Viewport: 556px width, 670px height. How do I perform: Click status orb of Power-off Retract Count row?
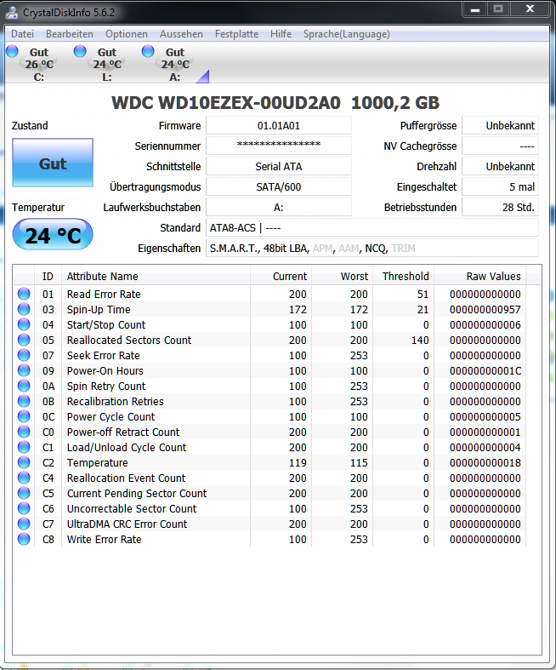(x=24, y=432)
